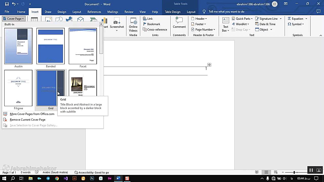
Task: Undo the last action
Action: point(14,4)
